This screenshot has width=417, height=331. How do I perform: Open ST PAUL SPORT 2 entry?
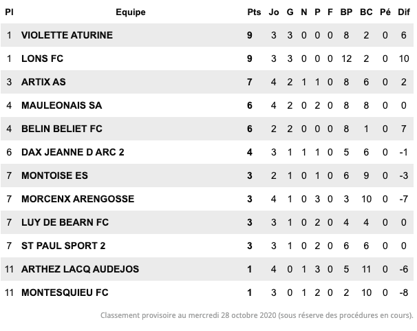[x=63, y=246]
